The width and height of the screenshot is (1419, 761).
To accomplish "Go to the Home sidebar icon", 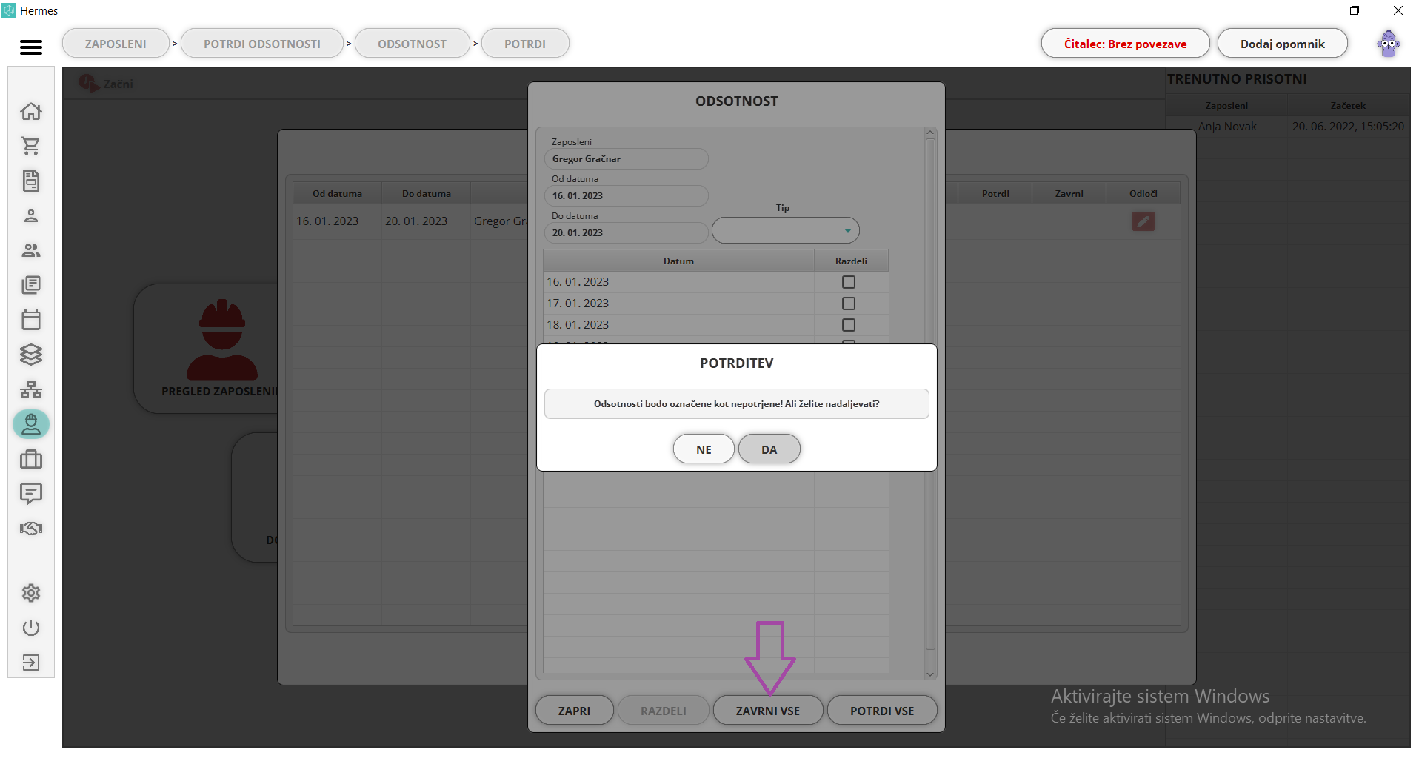I will click(31, 112).
